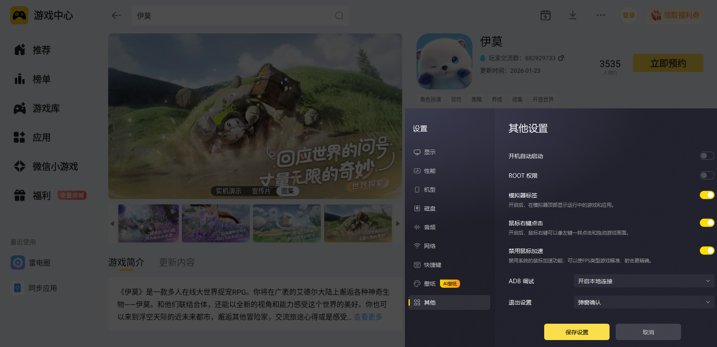Viewport: 717px width, 347px height.
Task: Click the Cancel (取消) button
Action: click(x=648, y=332)
